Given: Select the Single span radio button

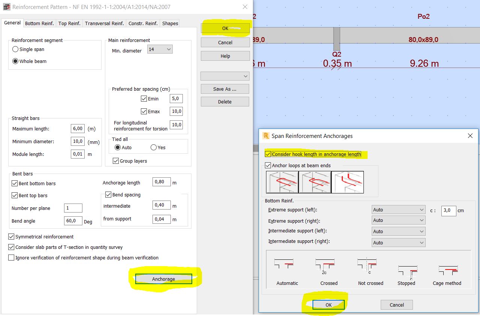Looking at the screenshot, I should click(15, 49).
